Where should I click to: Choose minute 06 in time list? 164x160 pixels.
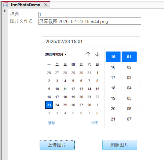(x=129, y=109)
